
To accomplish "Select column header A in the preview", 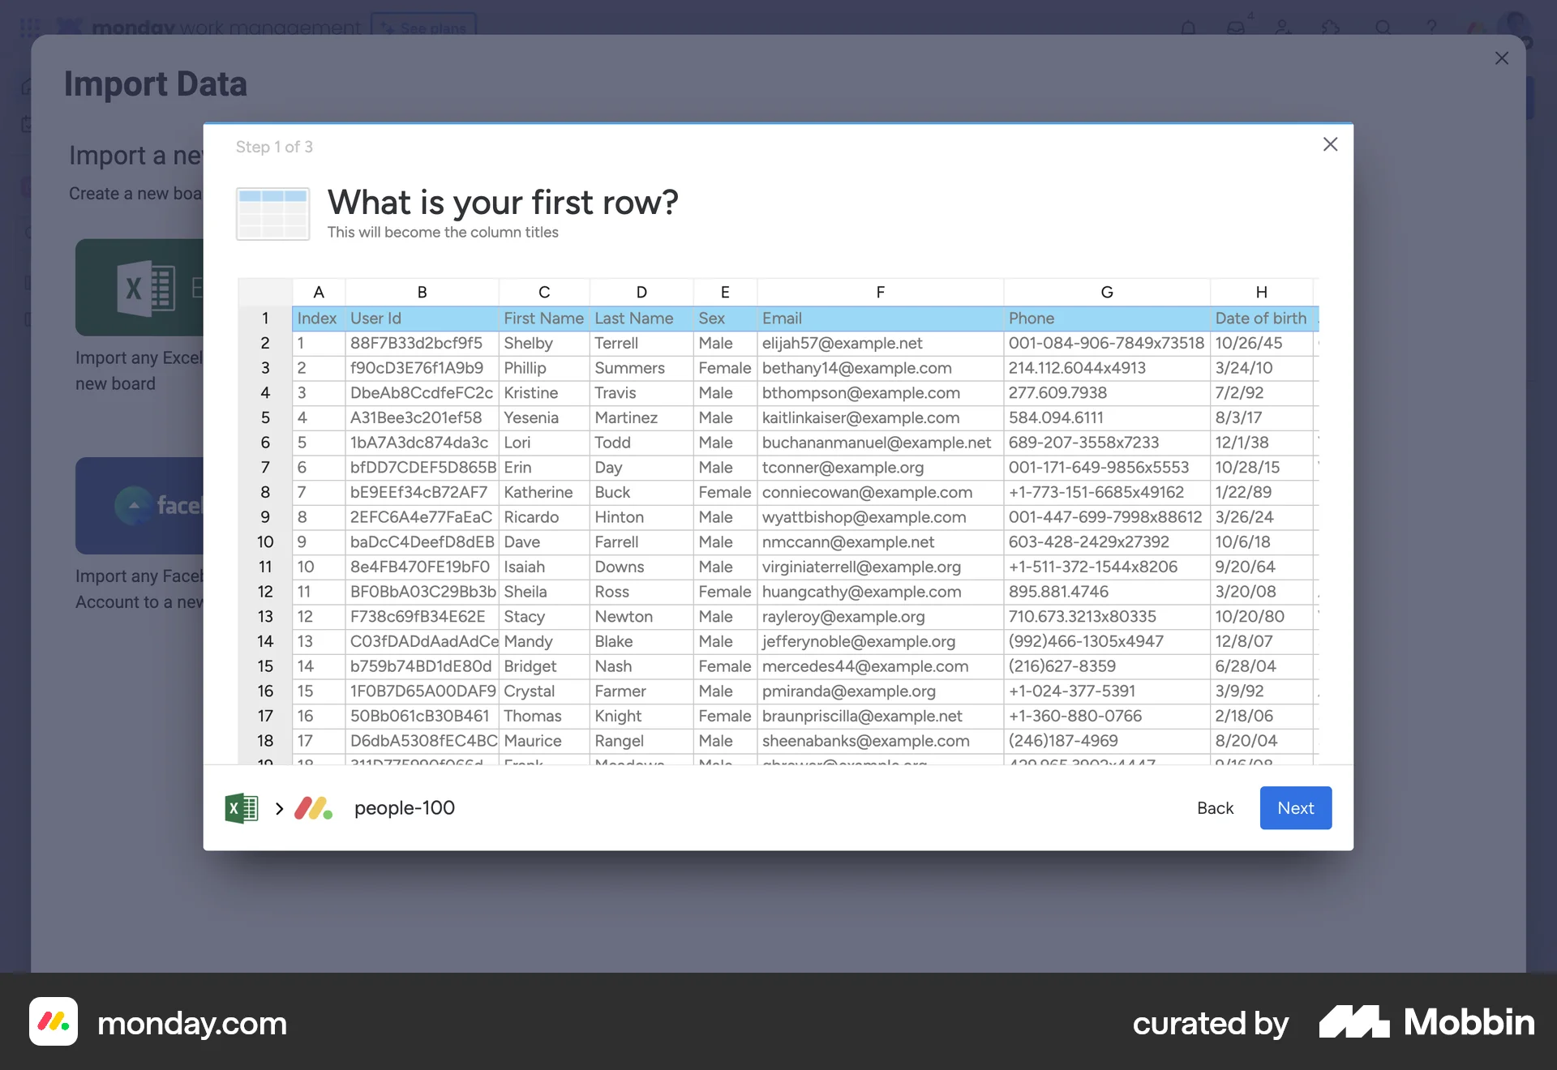I will [x=318, y=292].
